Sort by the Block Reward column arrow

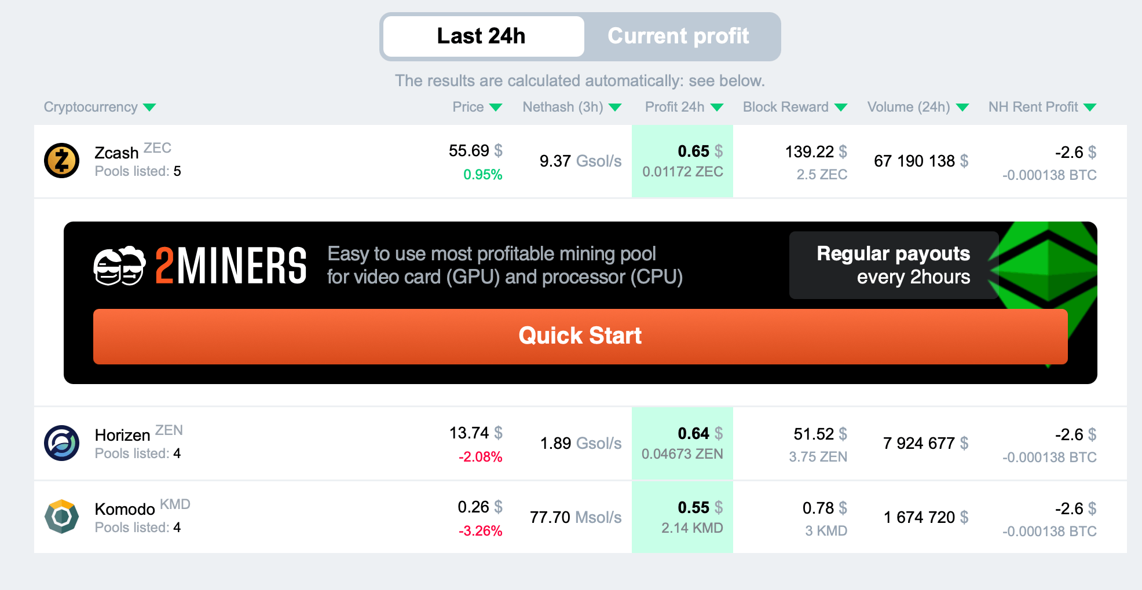pyautogui.click(x=841, y=108)
